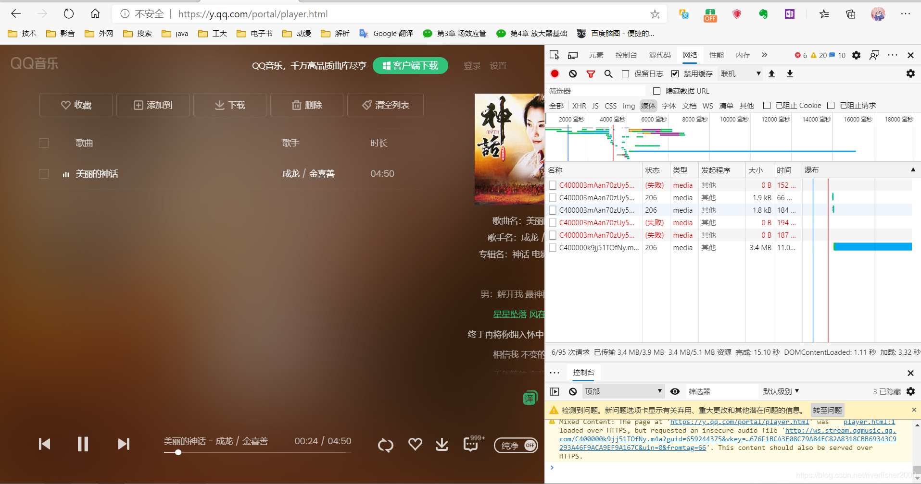
Task: Open console drawer three-dot menu
Action: 555,373
